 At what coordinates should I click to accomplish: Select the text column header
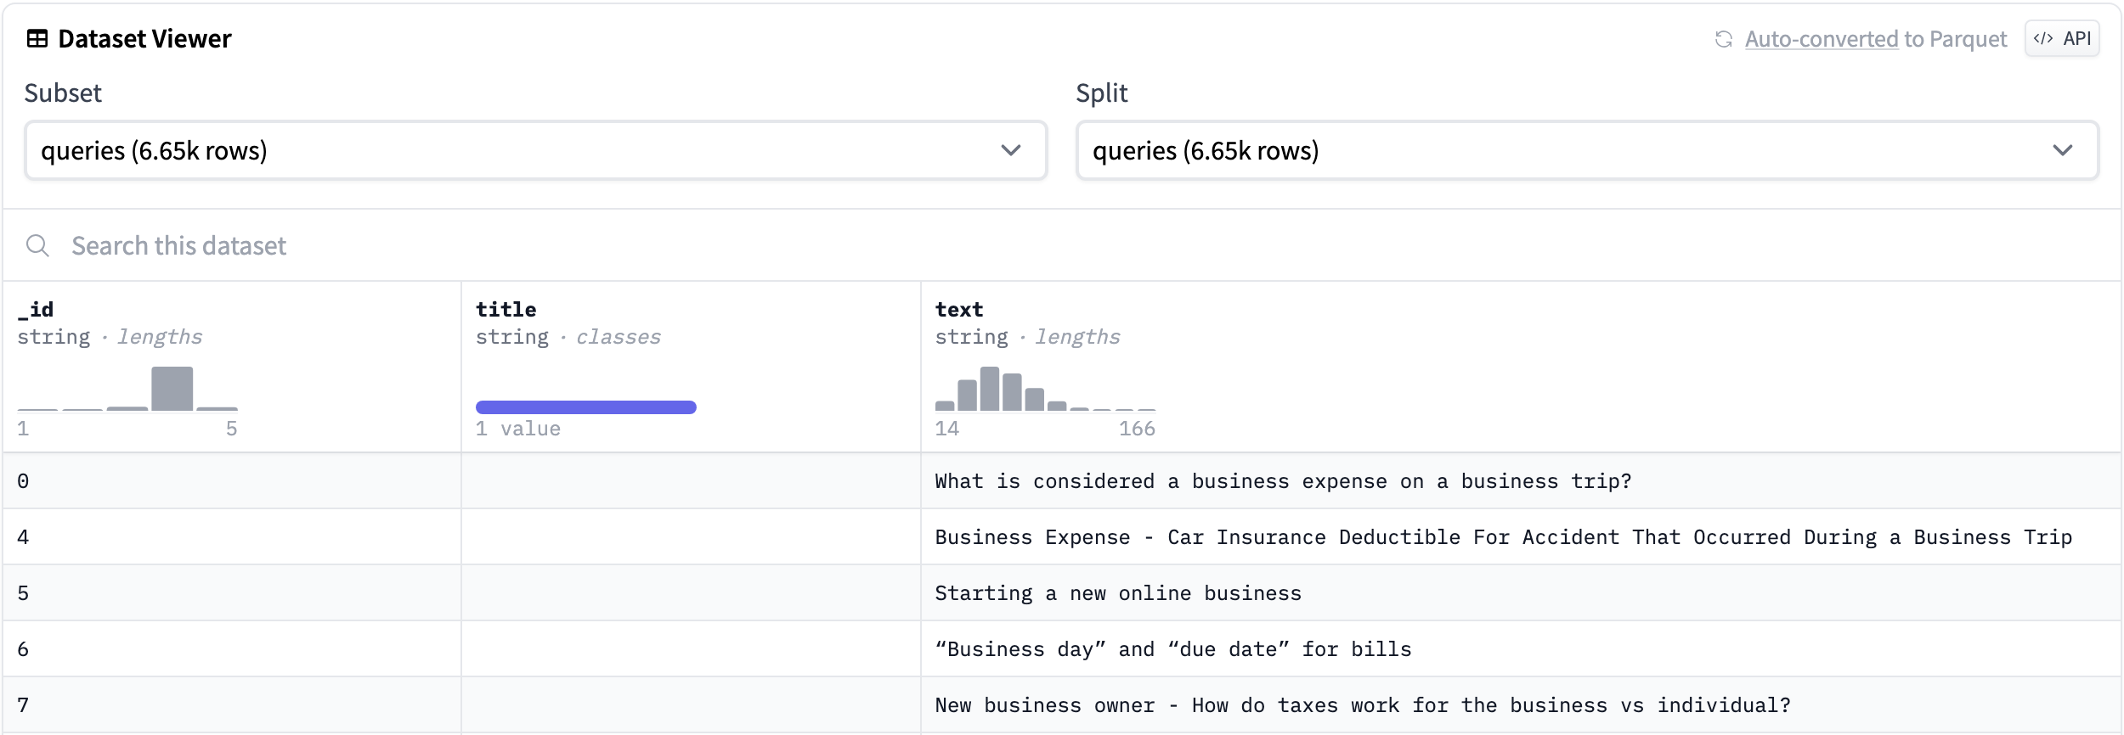pos(958,310)
